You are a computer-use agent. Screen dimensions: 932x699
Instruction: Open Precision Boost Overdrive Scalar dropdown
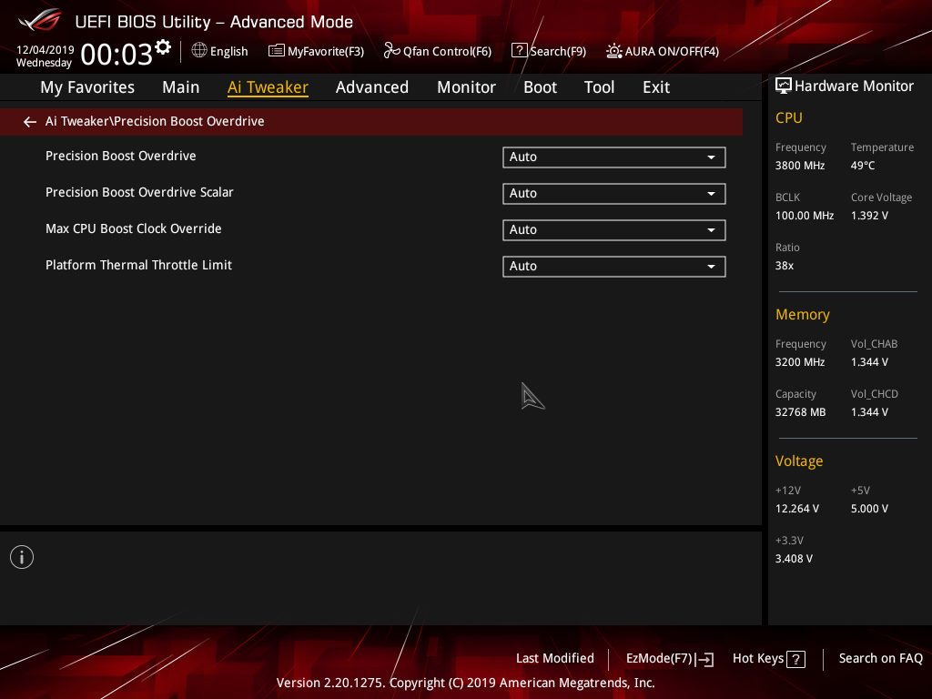[x=614, y=194]
